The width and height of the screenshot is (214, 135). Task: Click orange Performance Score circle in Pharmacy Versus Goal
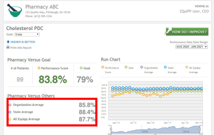39,68
